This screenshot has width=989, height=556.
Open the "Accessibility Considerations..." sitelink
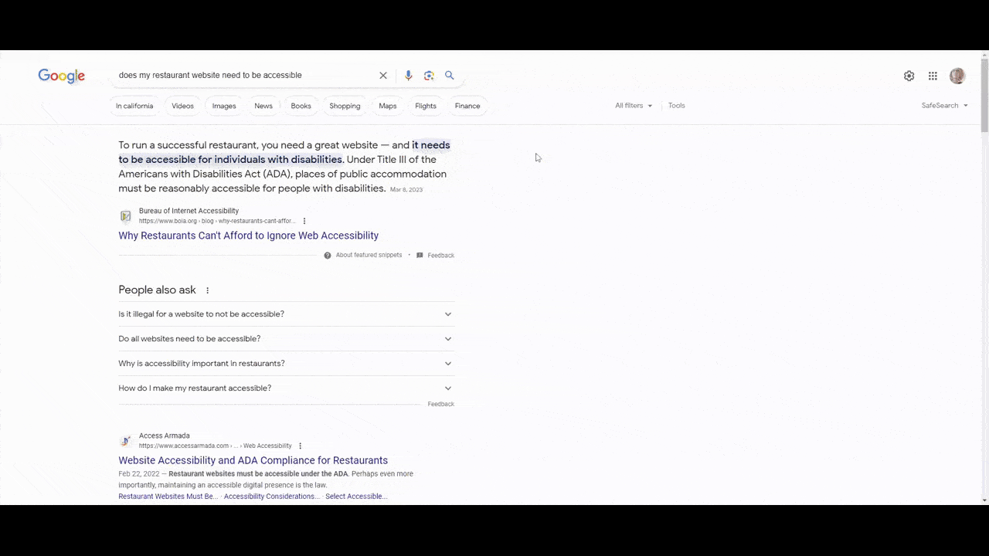(x=271, y=497)
